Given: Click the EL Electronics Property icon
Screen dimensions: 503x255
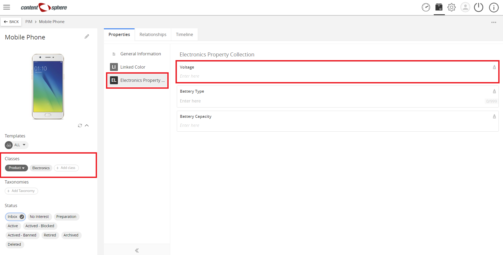Looking at the screenshot, I should (114, 80).
